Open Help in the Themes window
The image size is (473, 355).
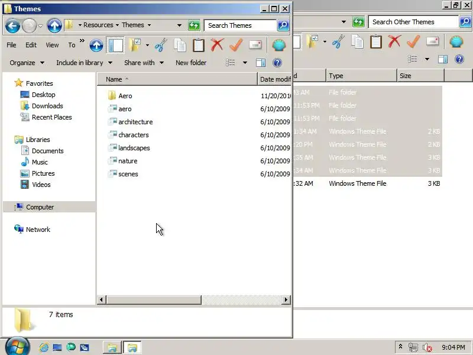click(277, 63)
